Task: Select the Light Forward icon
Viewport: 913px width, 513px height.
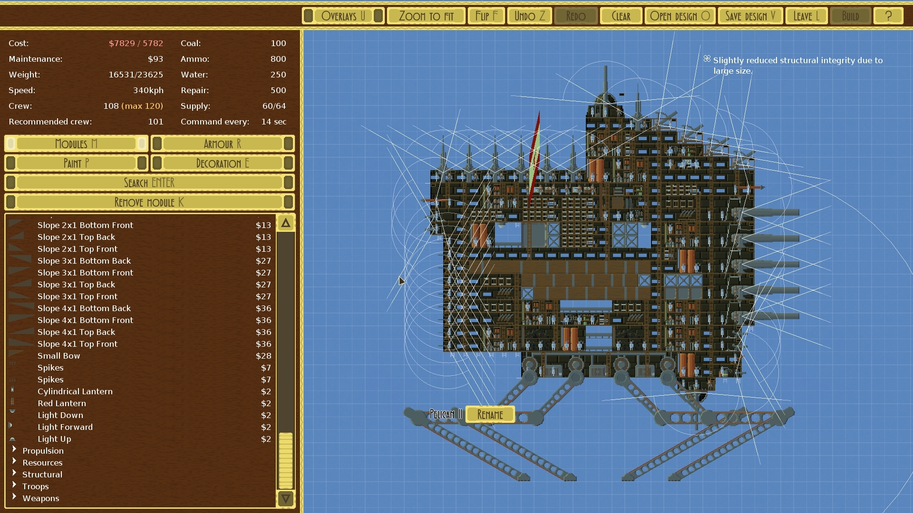Action: 11,426
